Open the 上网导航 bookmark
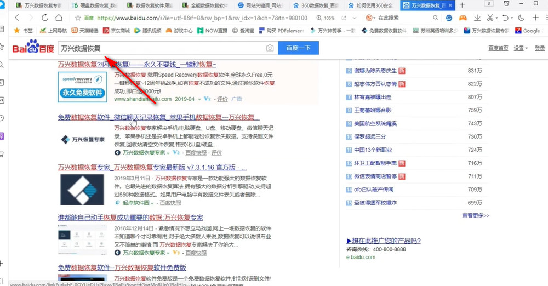Screen dimensions: 548x286 click(x=53, y=31)
